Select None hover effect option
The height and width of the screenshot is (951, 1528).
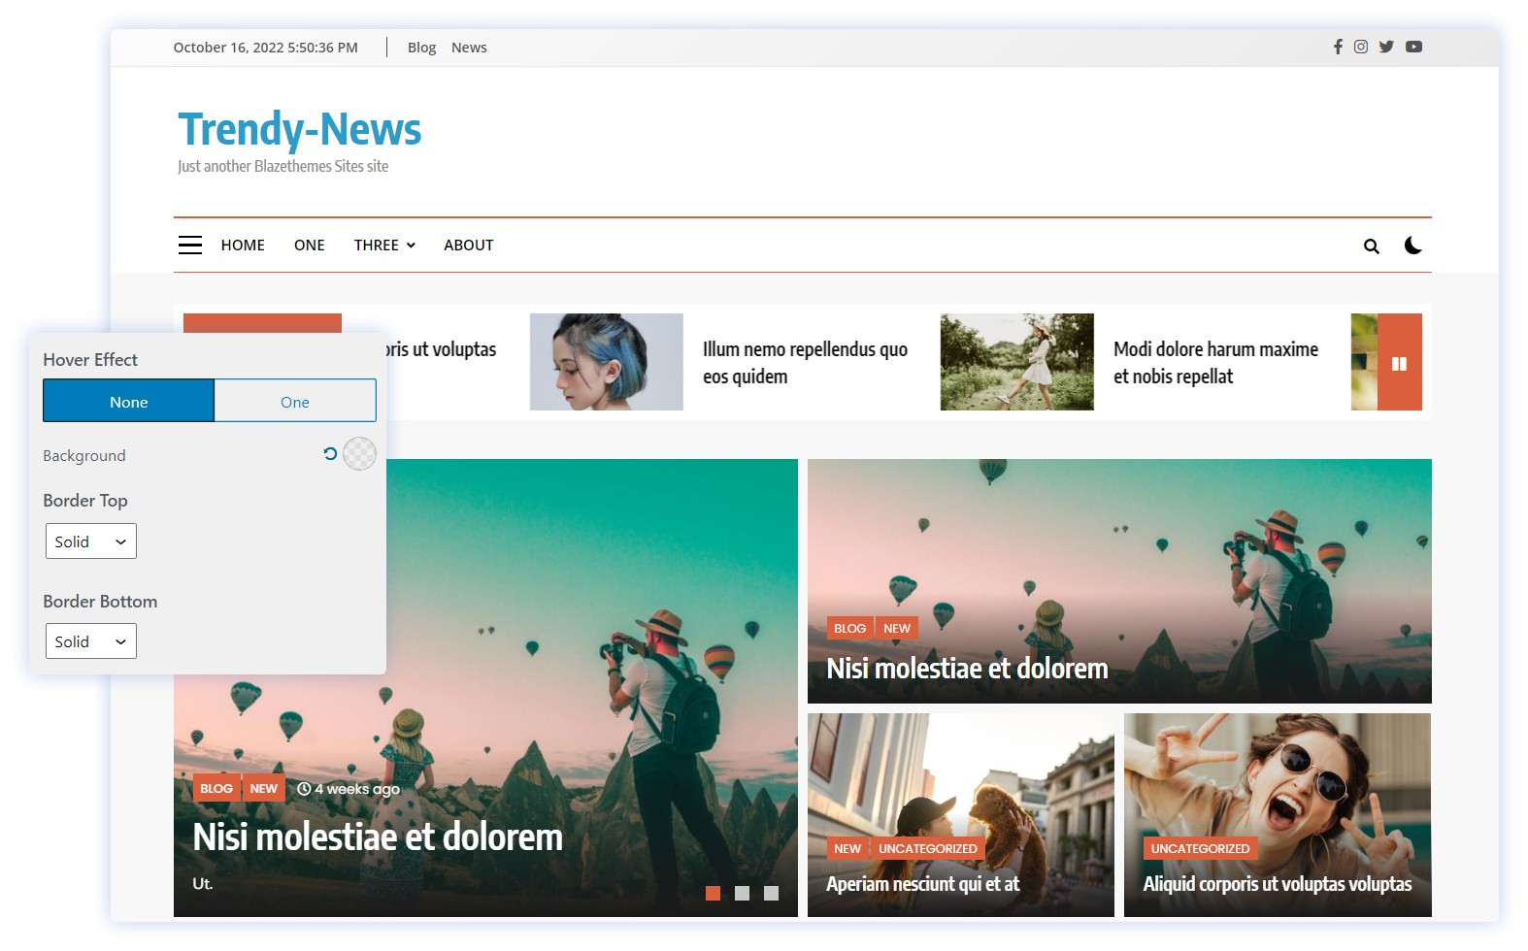(128, 401)
